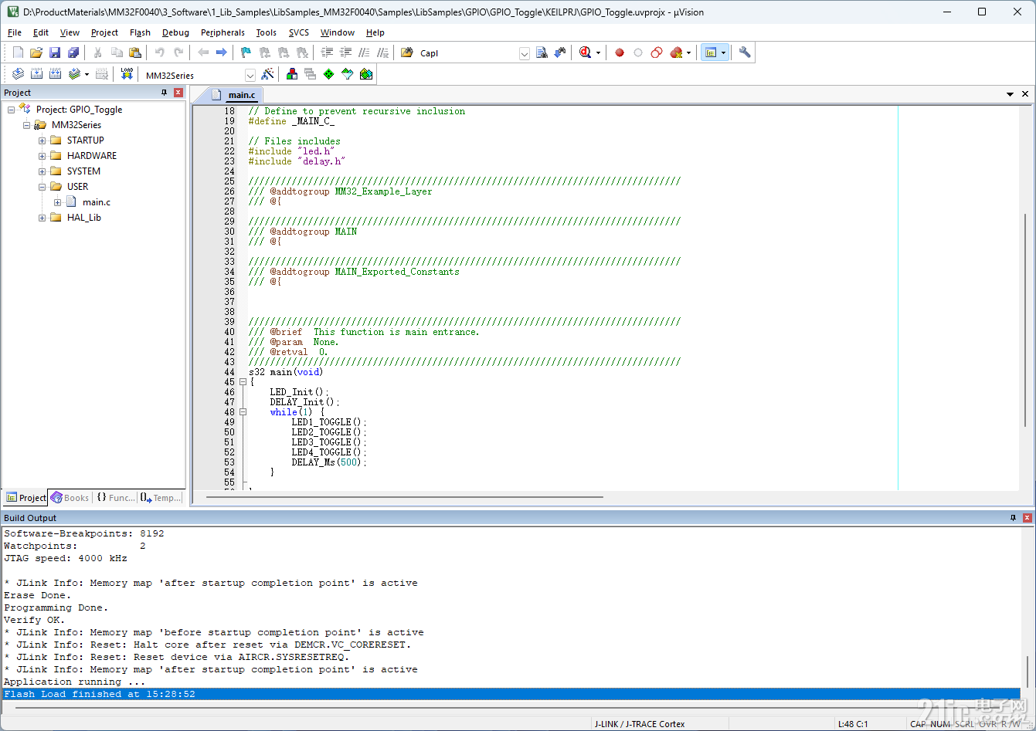The image size is (1036, 731).
Task: Open the Project menu
Action: [x=104, y=32]
